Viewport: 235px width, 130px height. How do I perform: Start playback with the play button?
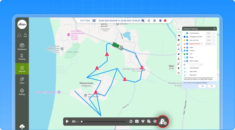(67, 121)
